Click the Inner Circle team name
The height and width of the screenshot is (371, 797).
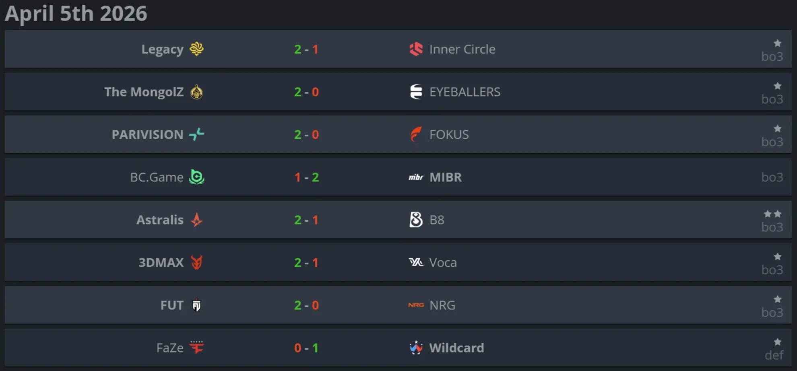pos(463,49)
